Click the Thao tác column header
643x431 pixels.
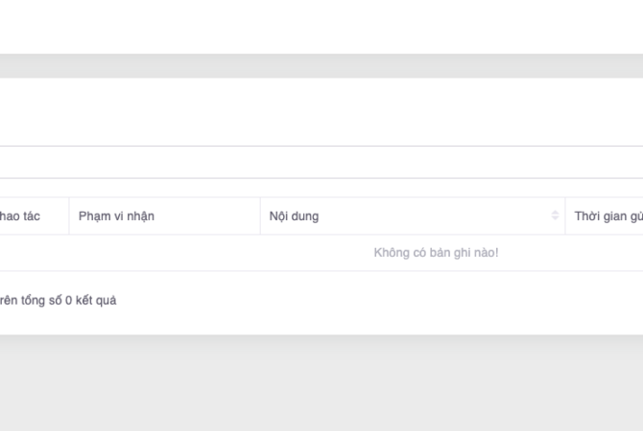(x=21, y=216)
